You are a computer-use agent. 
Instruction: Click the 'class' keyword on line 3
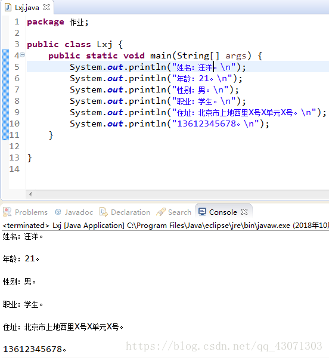77,44
